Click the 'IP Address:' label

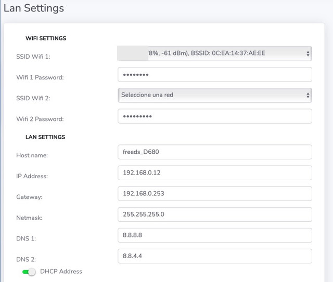click(32, 176)
